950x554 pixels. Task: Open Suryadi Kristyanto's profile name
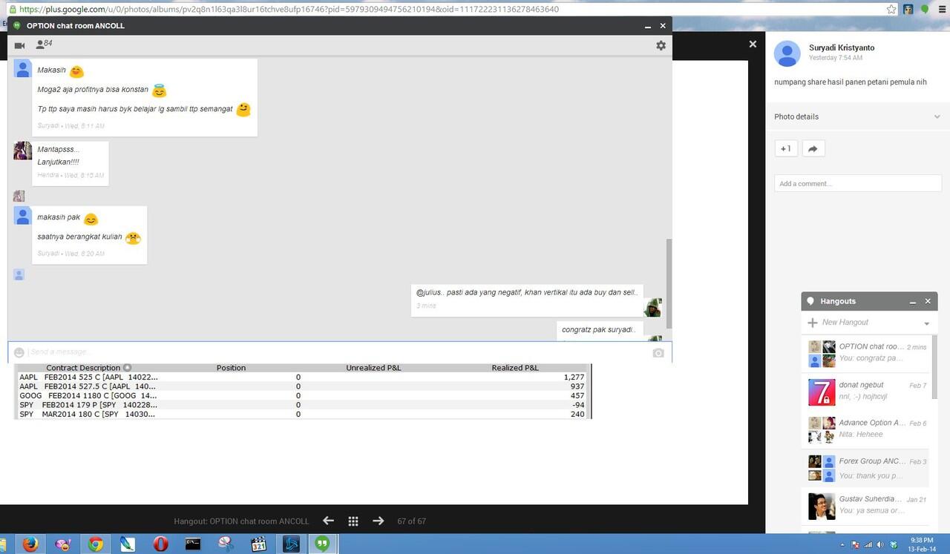(x=842, y=47)
